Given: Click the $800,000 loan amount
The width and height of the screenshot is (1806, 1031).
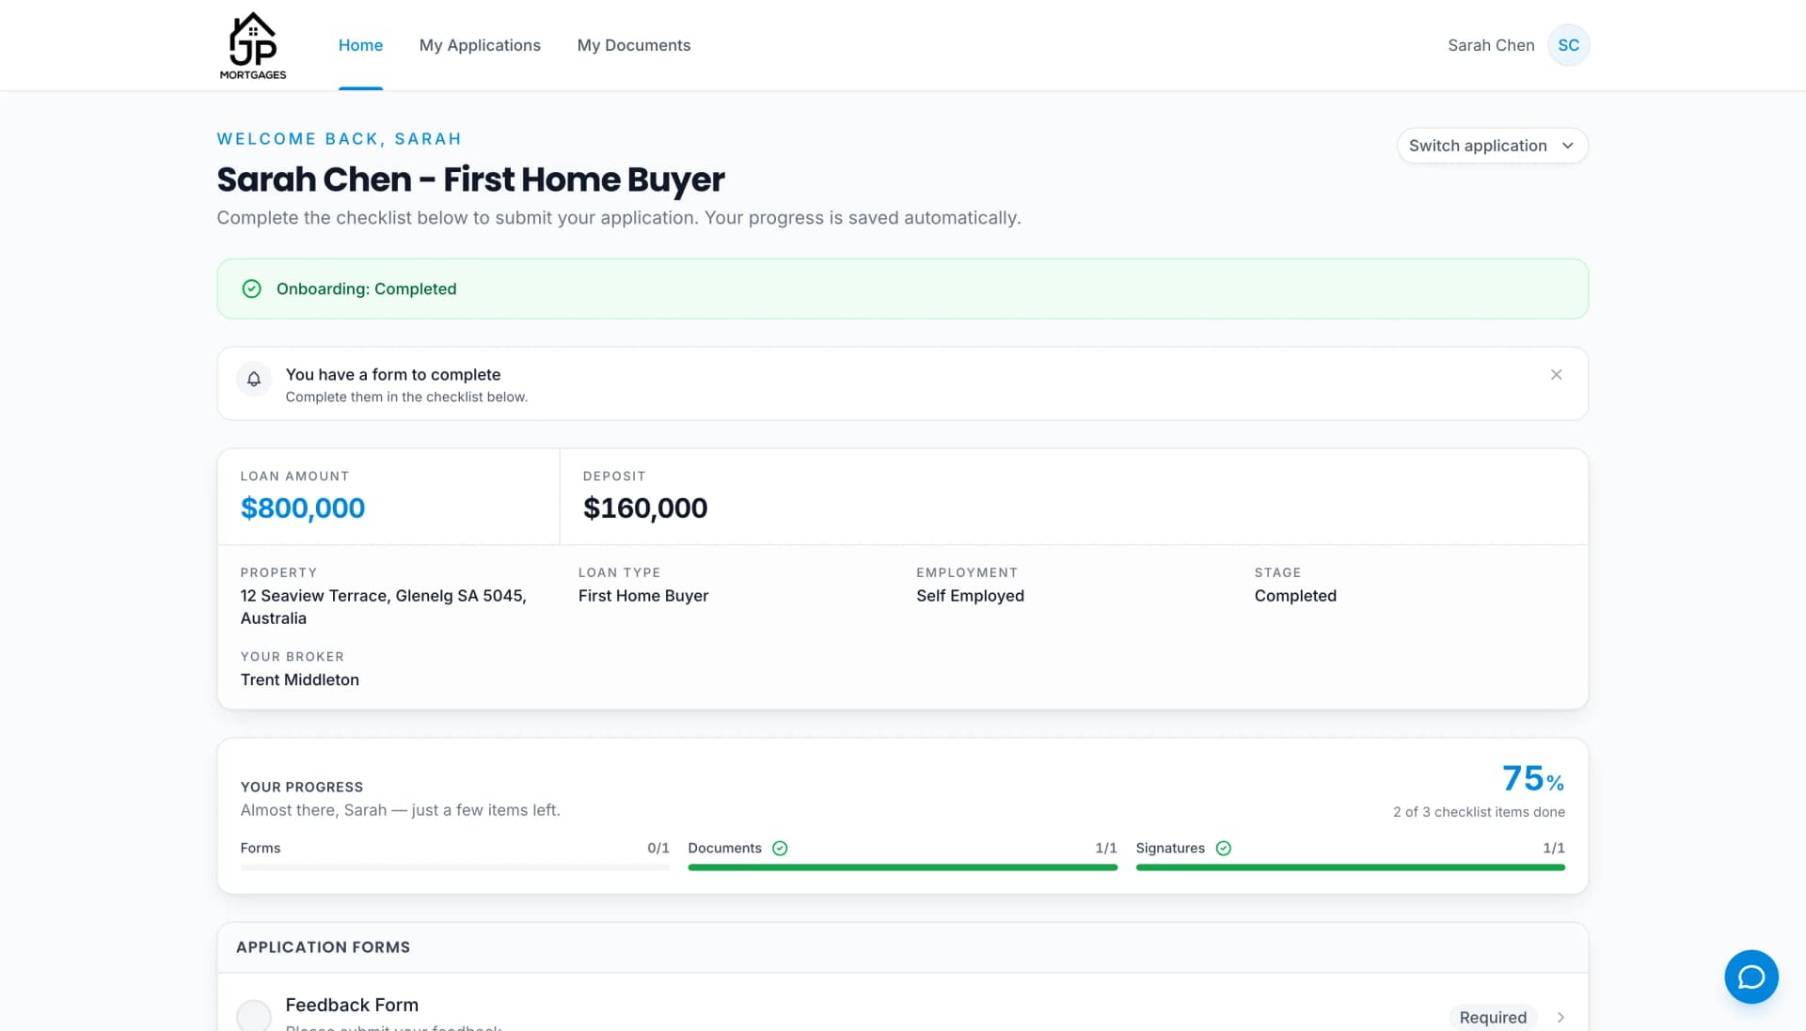Looking at the screenshot, I should 303,508.
